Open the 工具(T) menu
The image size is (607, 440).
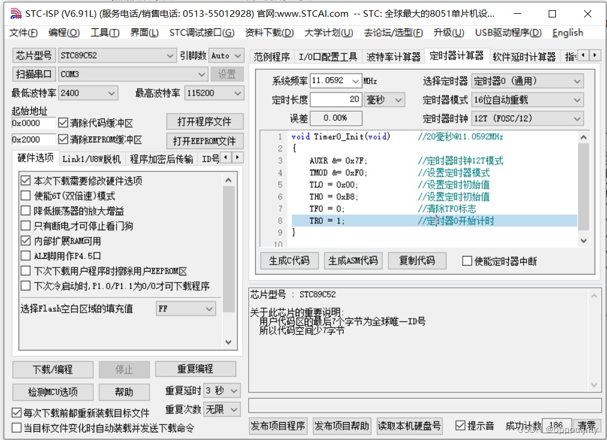pos(105,32)
